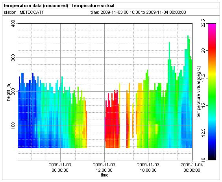Screen dimensions: 222x182
Task: Click the '2009-11-03 06:00:00' time axis label
Action: (60, 167)
